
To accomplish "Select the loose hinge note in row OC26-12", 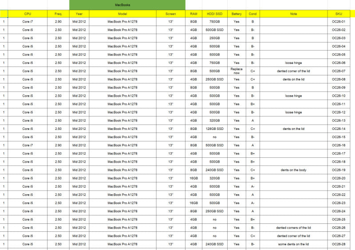I will tap(293, 112).
